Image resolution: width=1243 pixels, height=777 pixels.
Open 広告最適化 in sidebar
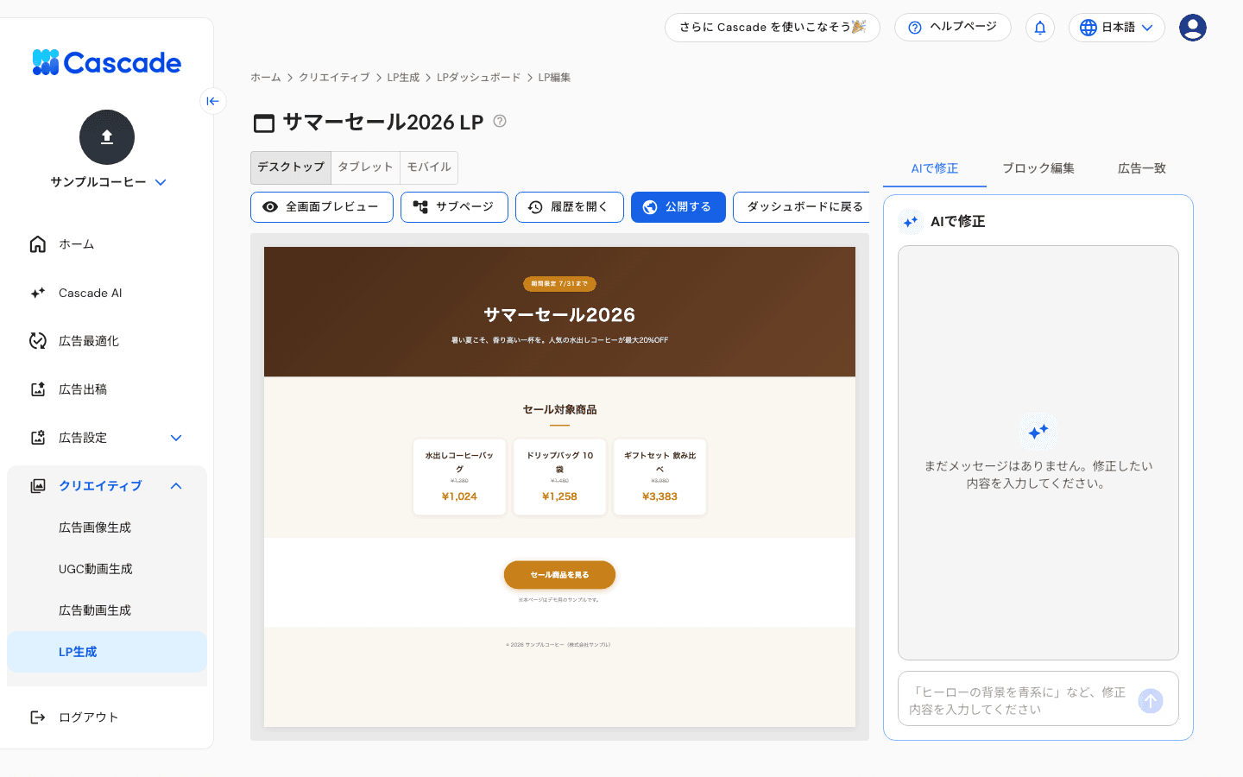[x=107, y=341]
